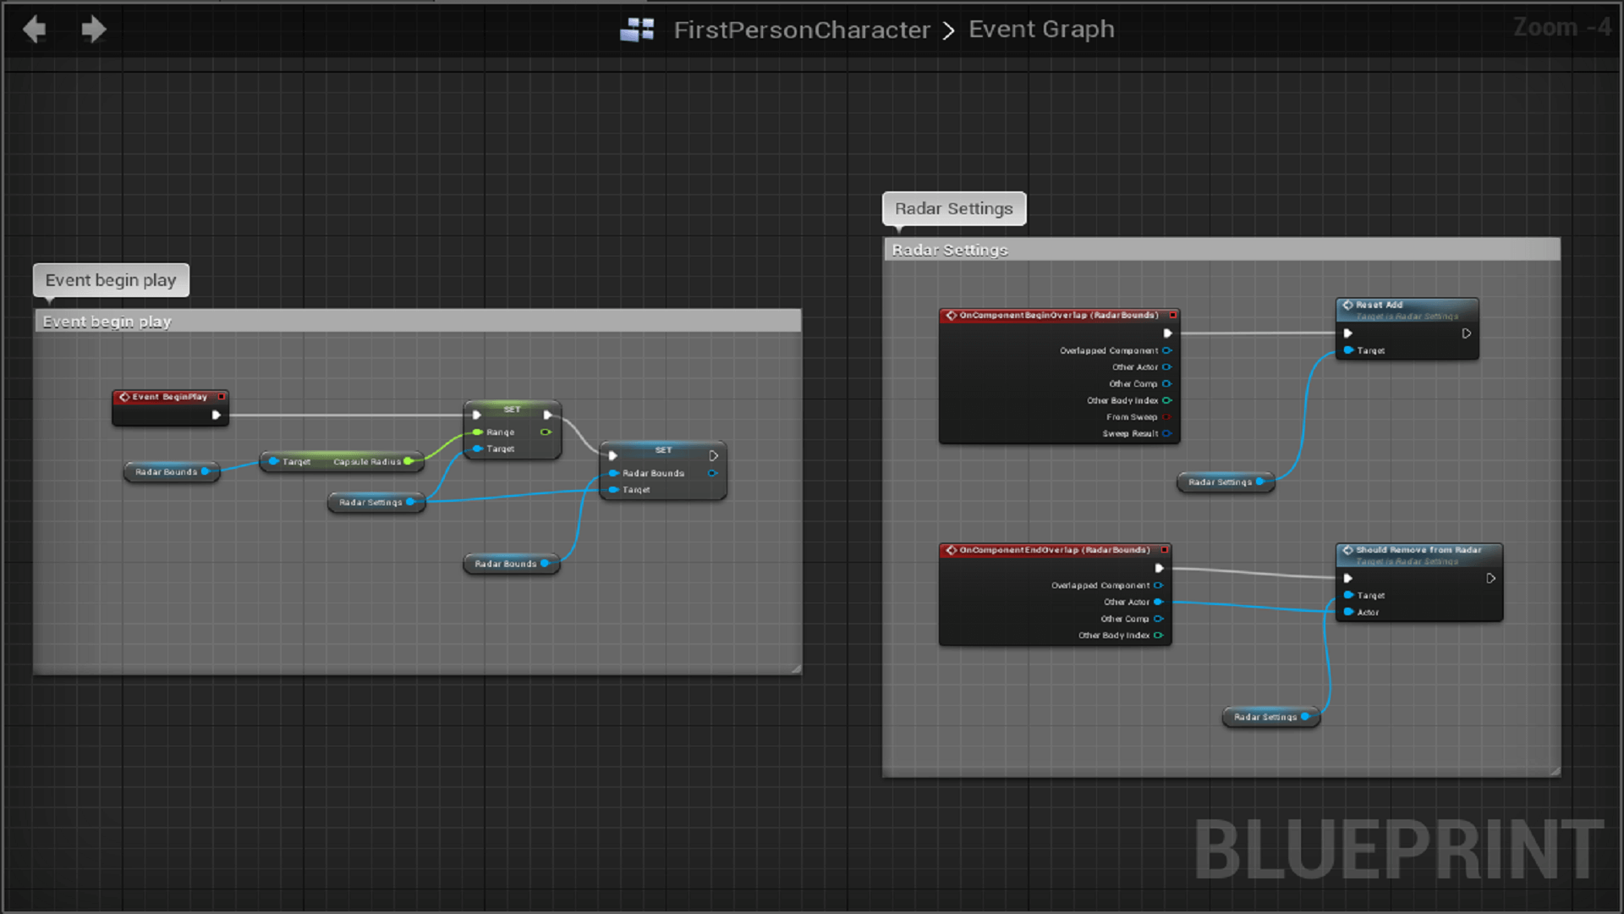This screenshot has height=914, width=1624.
Task: Select the 'Event begin play' comment bubble
Action: click(x=111, y=280)
